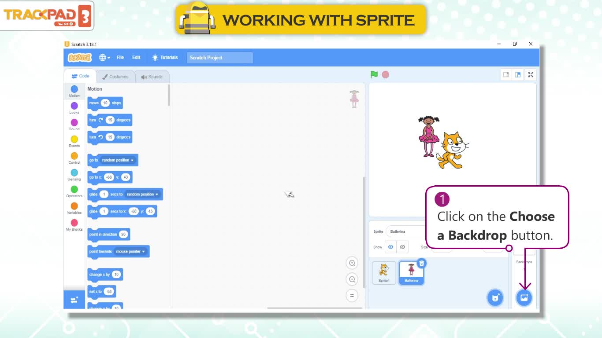This screenshot has height=338, width=602.
Task: Reset code workspace zoom
Action: pyautogui.click(x=352, y=295)
